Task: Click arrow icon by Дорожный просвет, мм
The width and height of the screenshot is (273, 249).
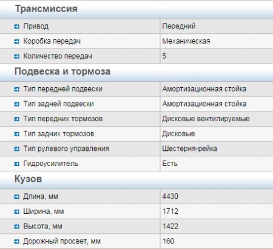Action: (17, 241)
